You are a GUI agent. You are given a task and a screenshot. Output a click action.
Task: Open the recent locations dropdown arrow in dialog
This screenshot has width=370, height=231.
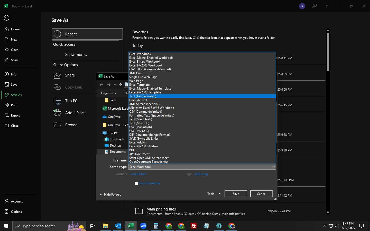pos(115,85)
